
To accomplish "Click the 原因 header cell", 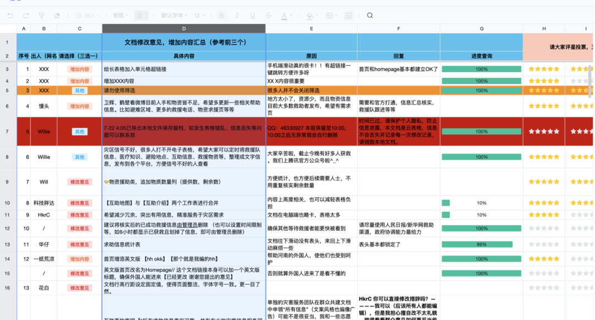I will [311, 56].
